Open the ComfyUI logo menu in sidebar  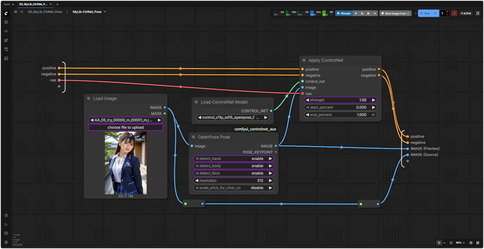coord(6,13)
